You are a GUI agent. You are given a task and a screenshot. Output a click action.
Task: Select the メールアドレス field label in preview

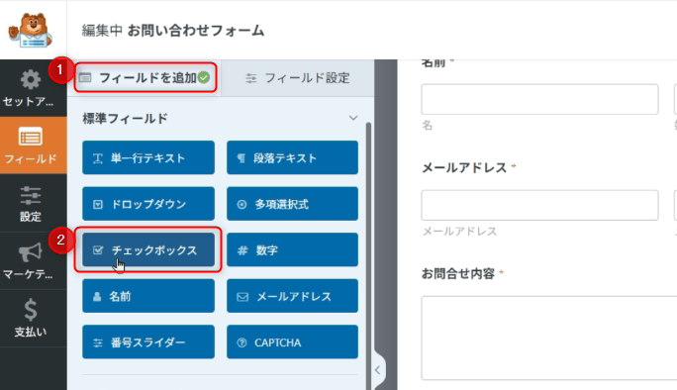(464, 167)
